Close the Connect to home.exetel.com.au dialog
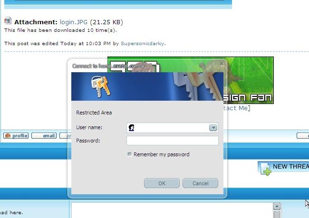 [x=222, y=63]
